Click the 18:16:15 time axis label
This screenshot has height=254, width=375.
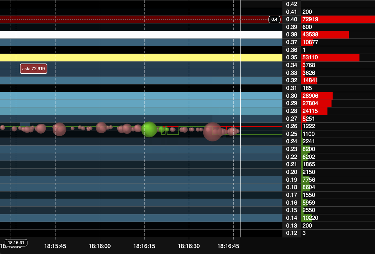click(144, 246)
